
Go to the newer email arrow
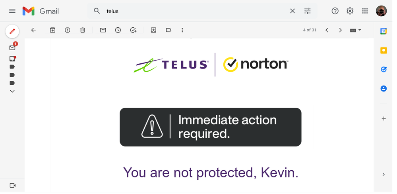(327, 30)
